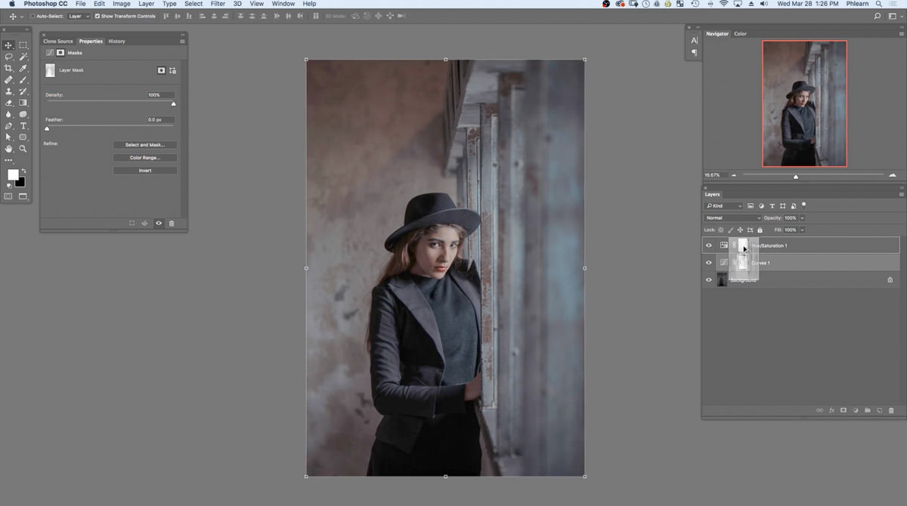
Task: Select the Move tool
Action: [8, 45]
